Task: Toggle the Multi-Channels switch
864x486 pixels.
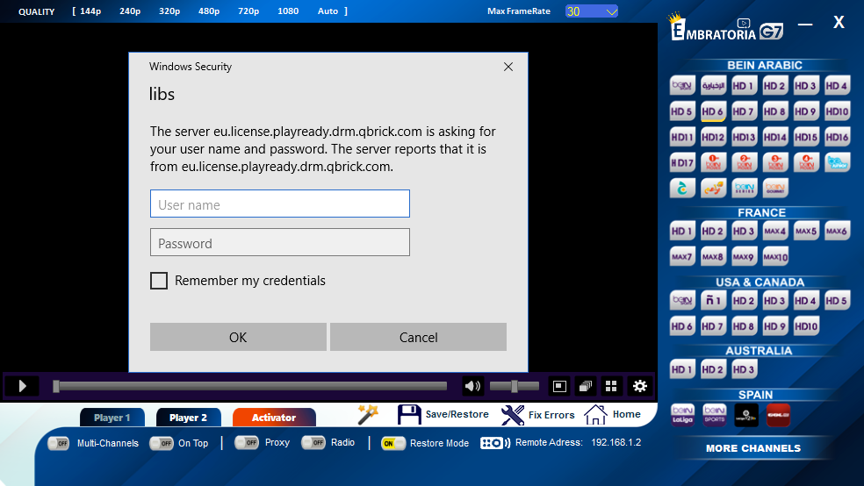Action: pos(59,443)
